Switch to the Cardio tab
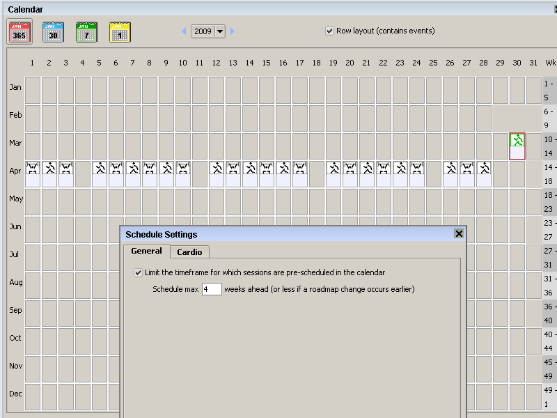Screen dimensions: 557x418 189,252
